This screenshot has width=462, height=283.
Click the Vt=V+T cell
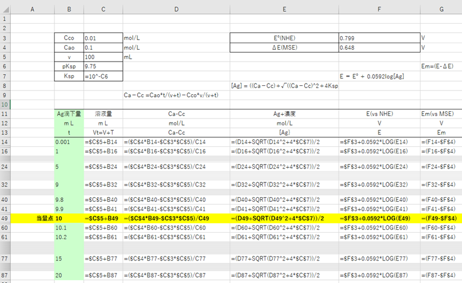(103, 133)
